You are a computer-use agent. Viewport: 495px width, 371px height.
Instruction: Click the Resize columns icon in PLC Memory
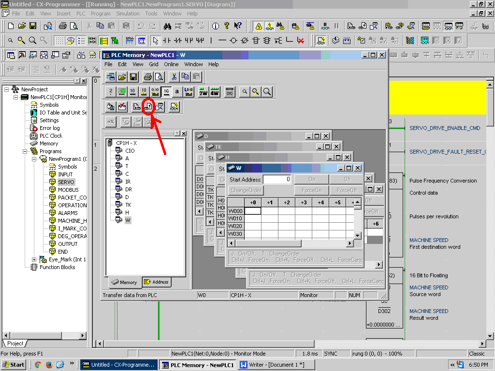[230, 92]
